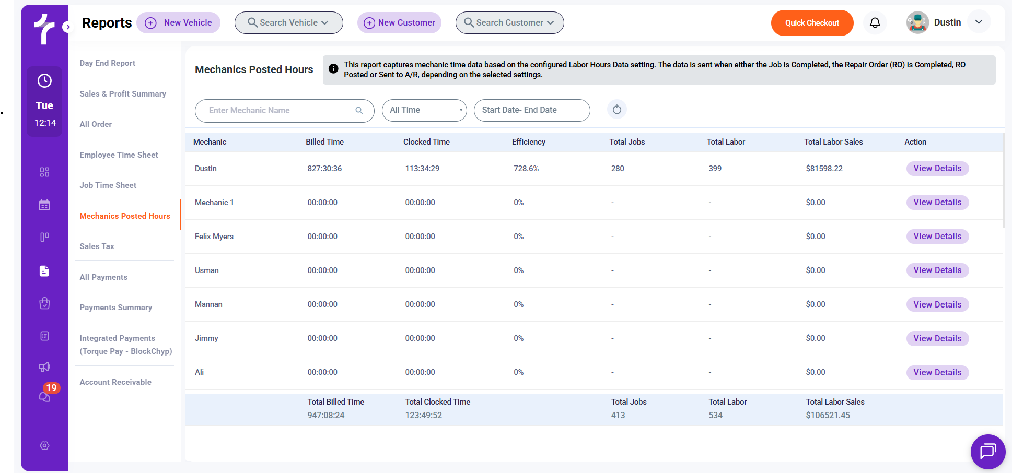Click the refresh report icon
Viewport: 1012px width, 473px height.
pos(616,110)
